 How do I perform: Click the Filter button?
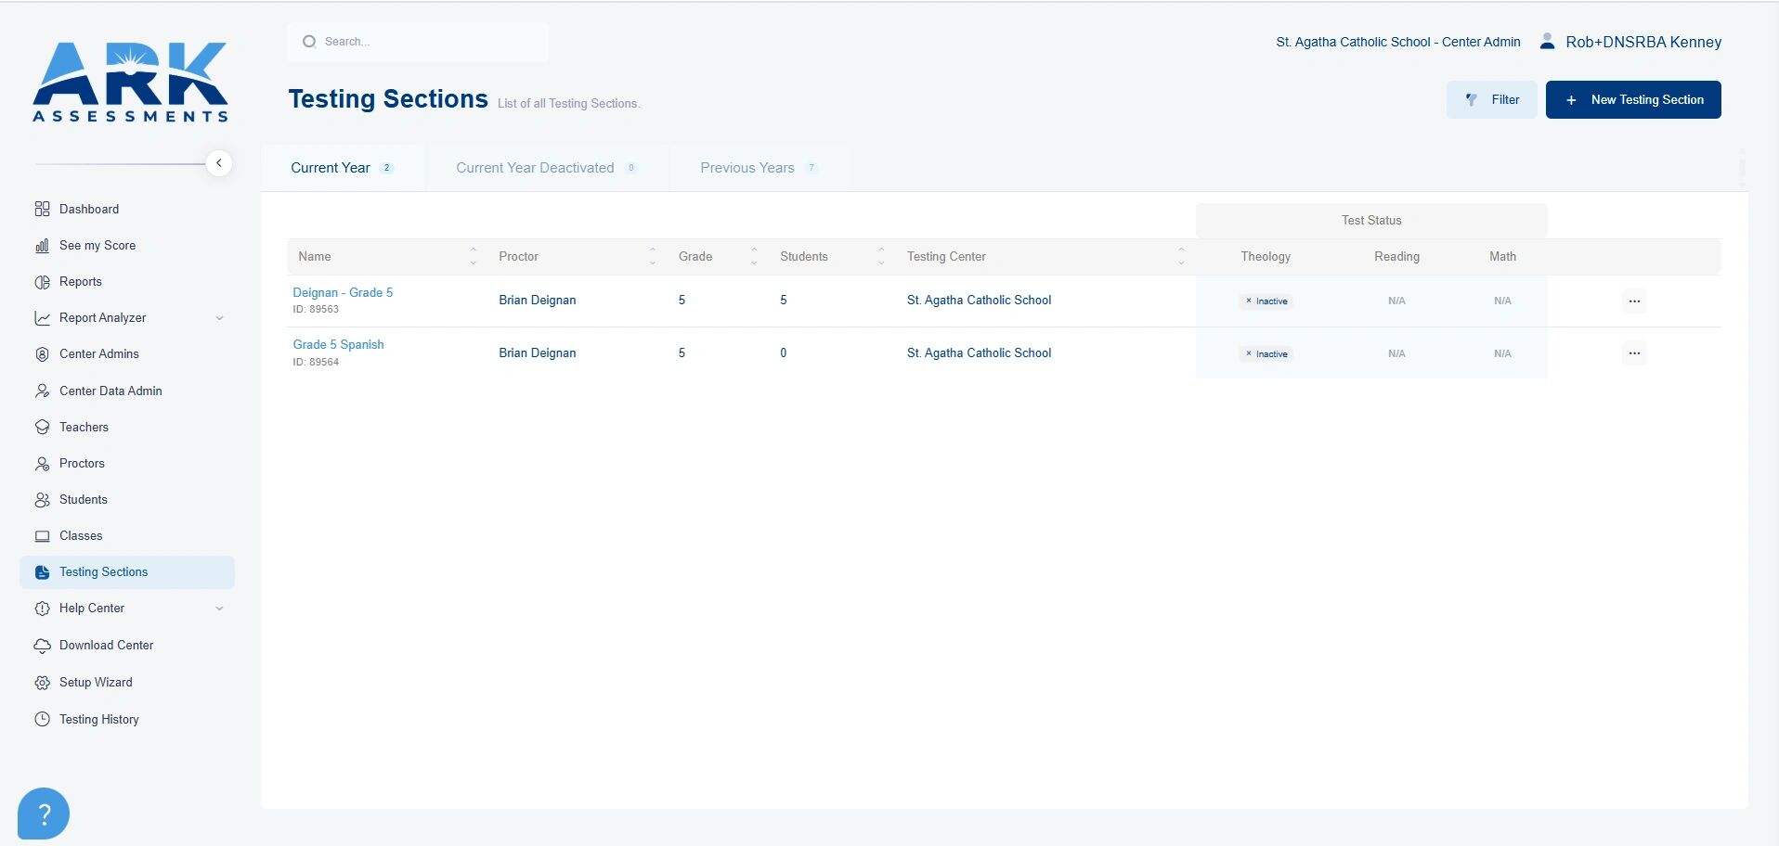click(x=1491, y=100)
